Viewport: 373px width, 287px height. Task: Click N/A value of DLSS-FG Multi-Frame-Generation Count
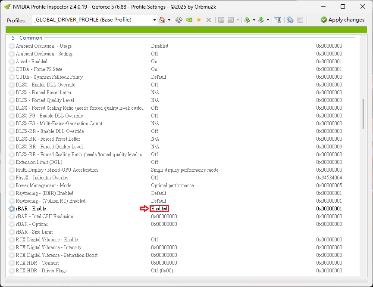155,123
